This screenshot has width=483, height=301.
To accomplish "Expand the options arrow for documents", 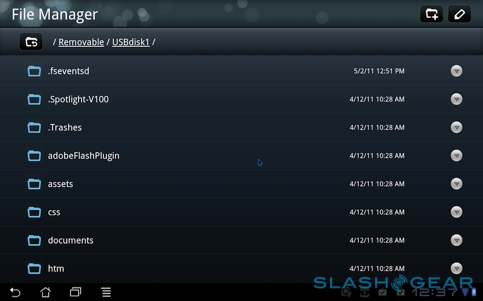I will pos(456,240).
